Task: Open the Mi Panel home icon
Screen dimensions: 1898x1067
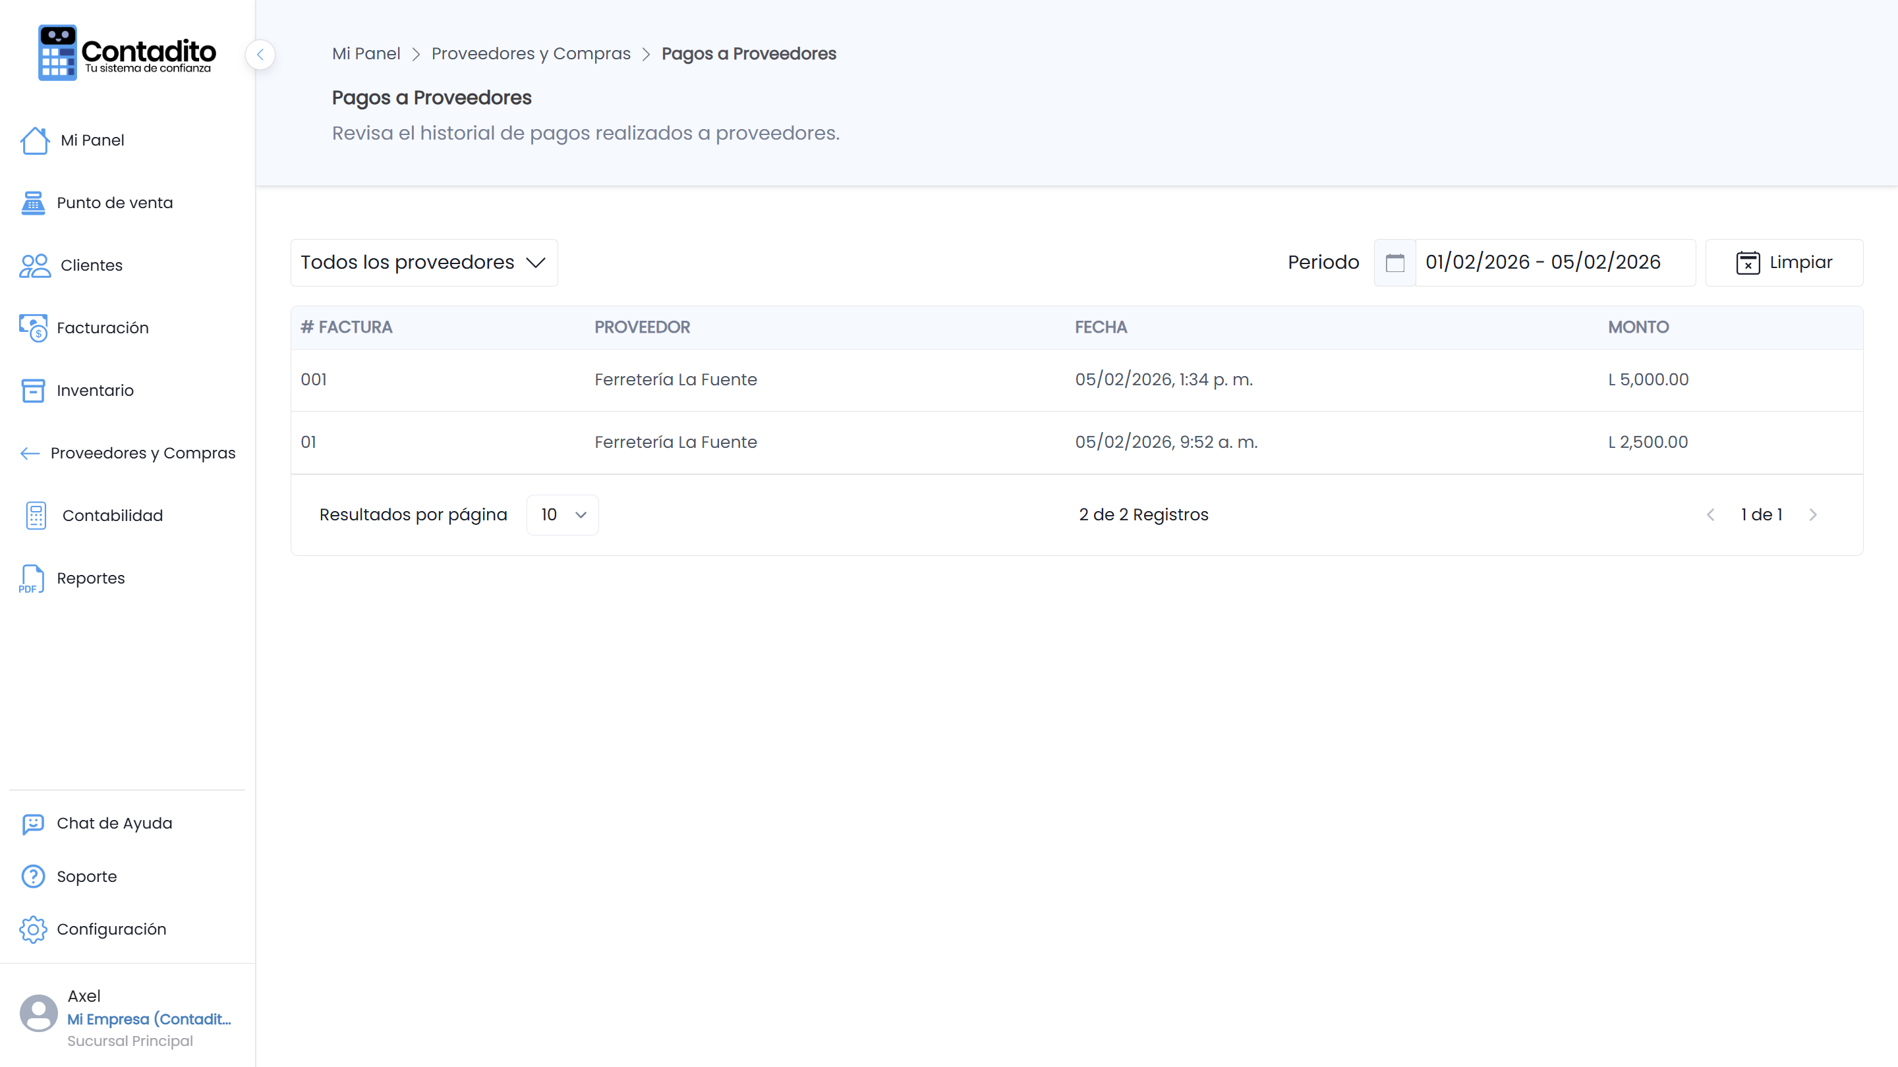Action: (35, 140)
